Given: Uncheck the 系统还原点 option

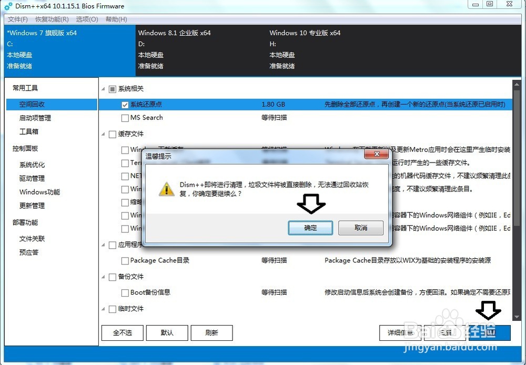Looking at the screenshot, I should pyautogui.click(x=125, y=104).
